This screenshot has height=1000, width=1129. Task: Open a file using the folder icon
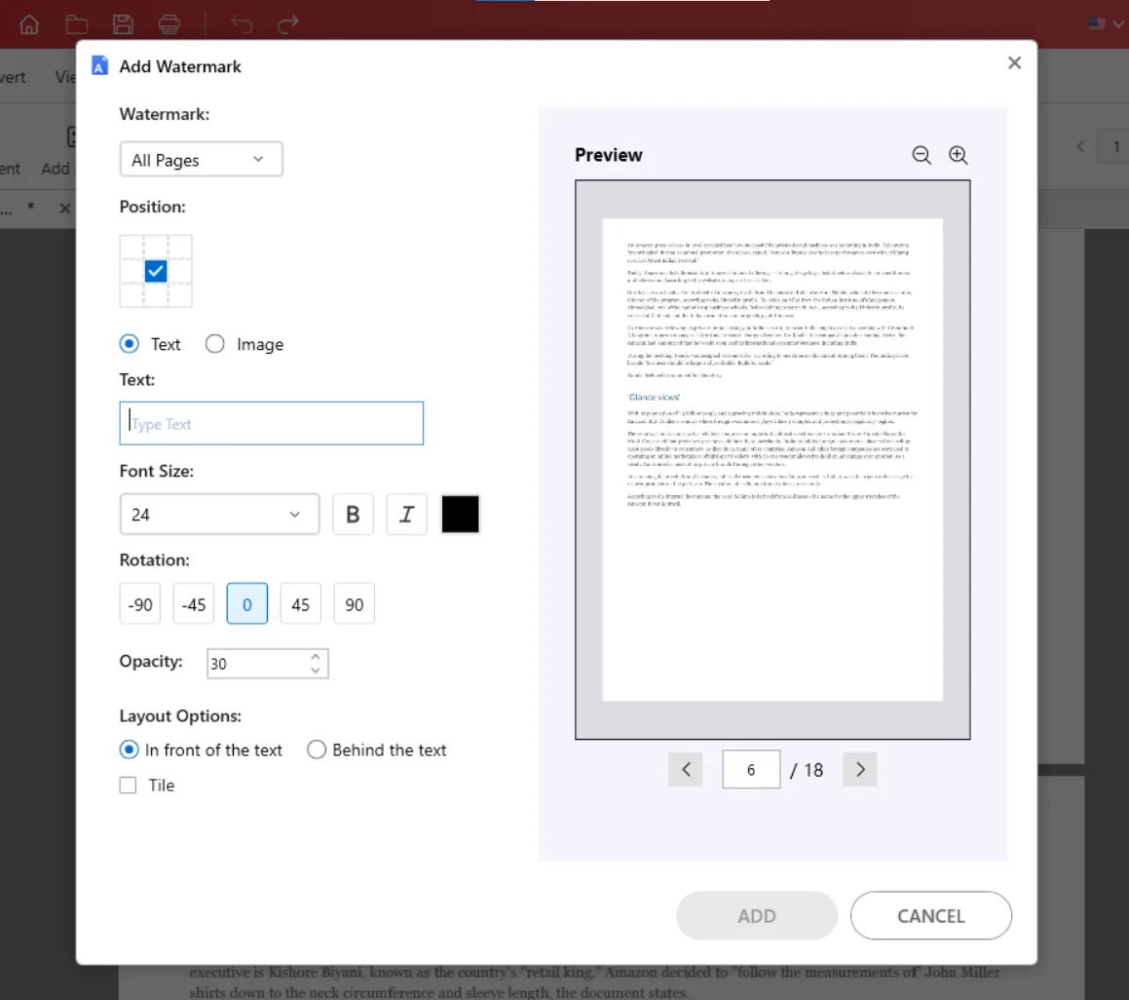click(x=76, y=23)
